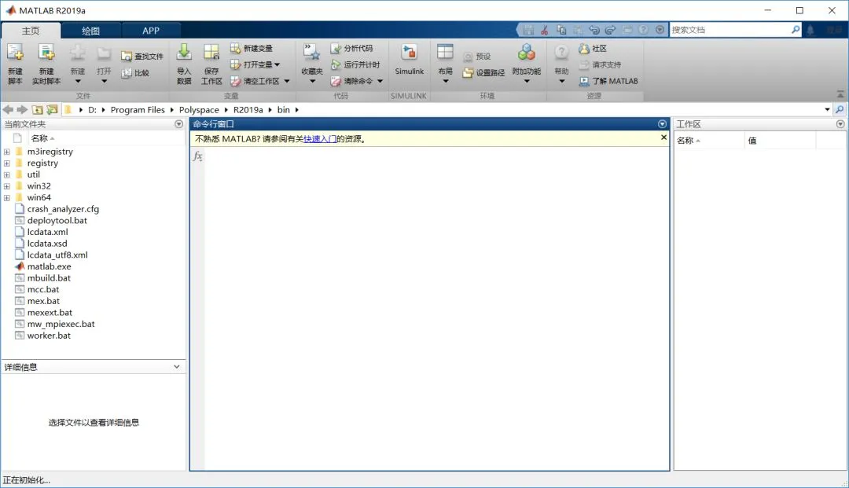Click the redo icon in quick access toolbar

click(610, 30)
